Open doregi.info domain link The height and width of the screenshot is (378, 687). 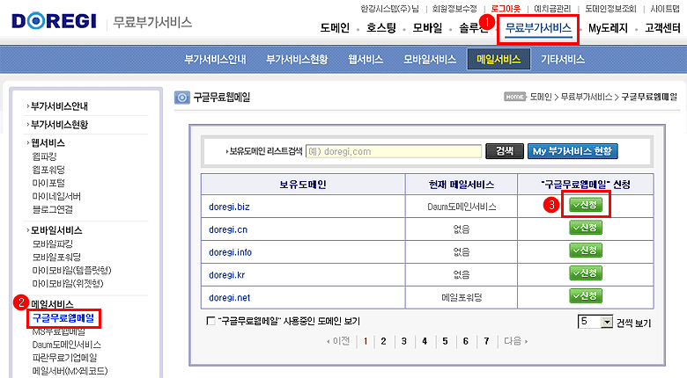point(230,252)
